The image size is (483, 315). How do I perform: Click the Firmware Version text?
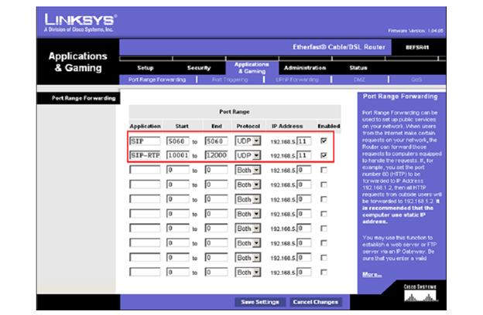(416, 31)
